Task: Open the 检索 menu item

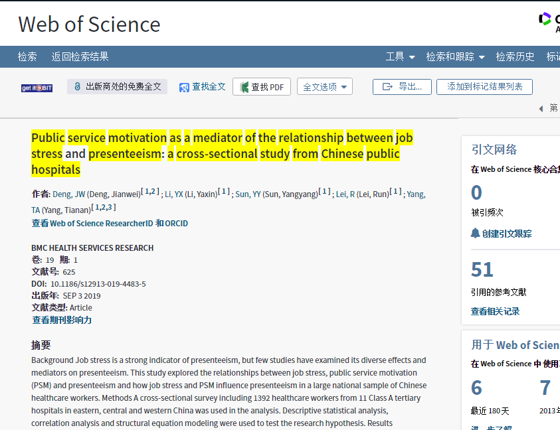Action: [27, 57]
